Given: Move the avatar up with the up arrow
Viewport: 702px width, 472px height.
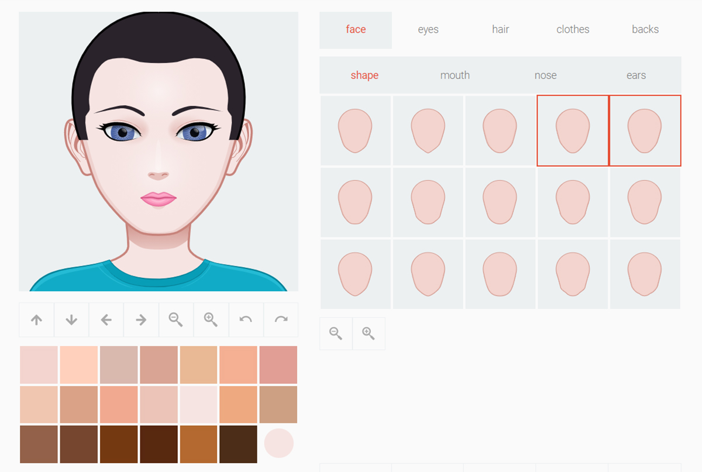Looking at the screenshot, I should point(36,319).
